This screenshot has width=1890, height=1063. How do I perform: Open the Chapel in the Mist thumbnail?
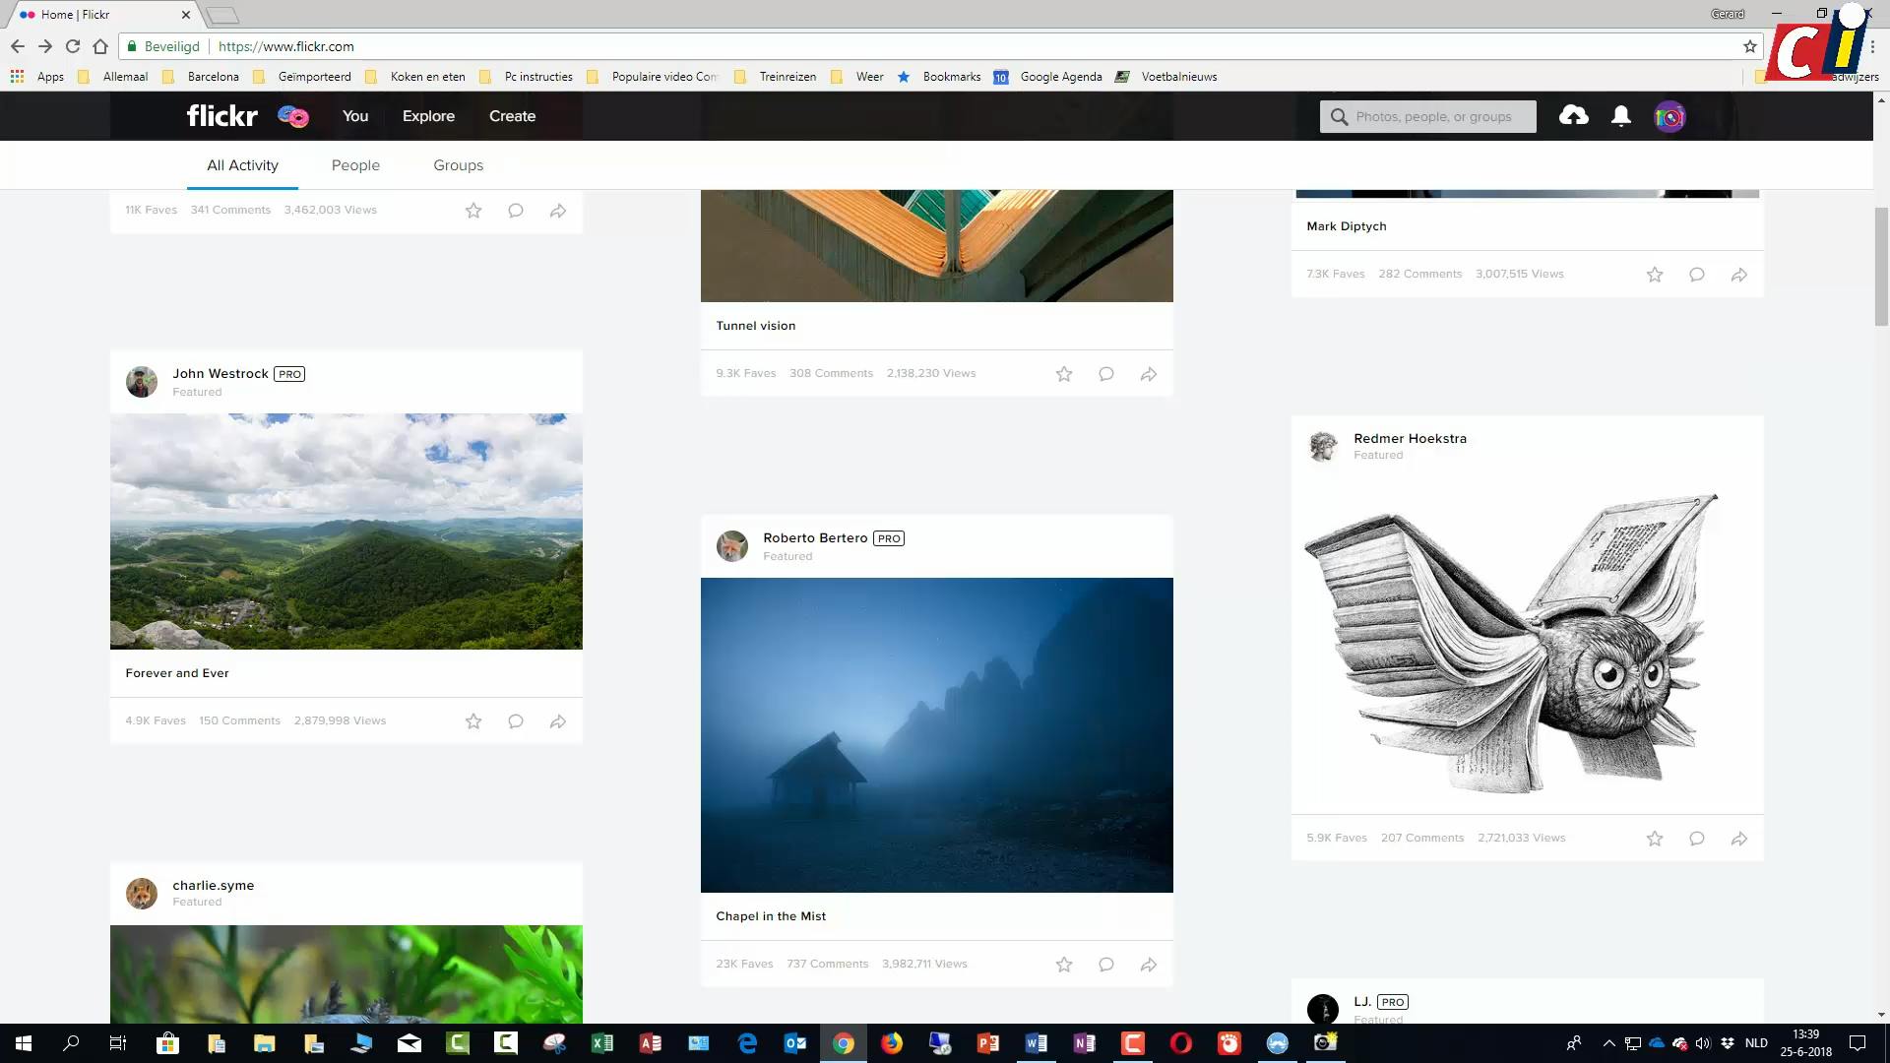click(936, 734)
